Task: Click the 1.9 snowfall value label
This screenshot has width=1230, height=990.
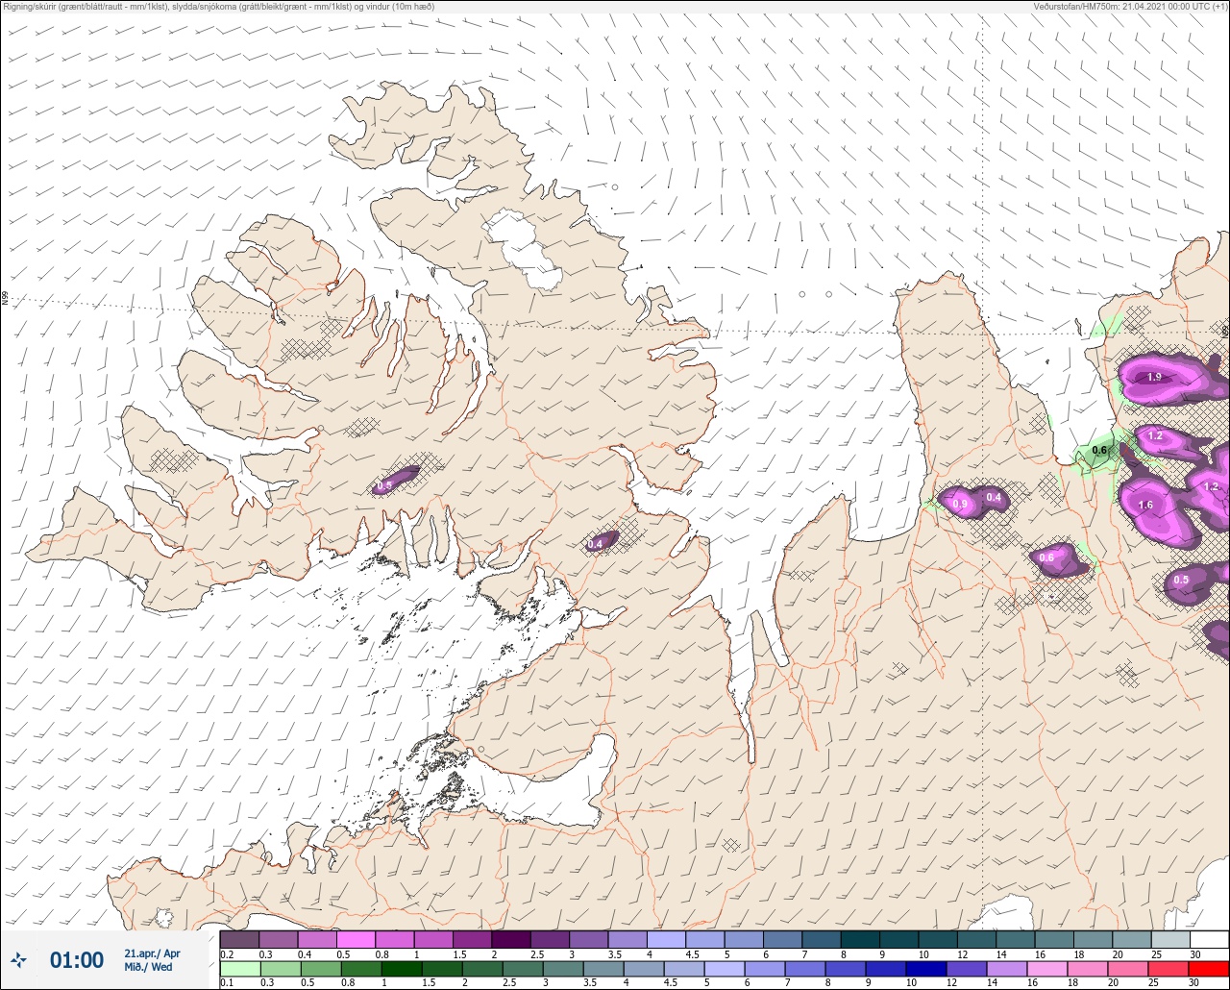Action: (1155, 378)
